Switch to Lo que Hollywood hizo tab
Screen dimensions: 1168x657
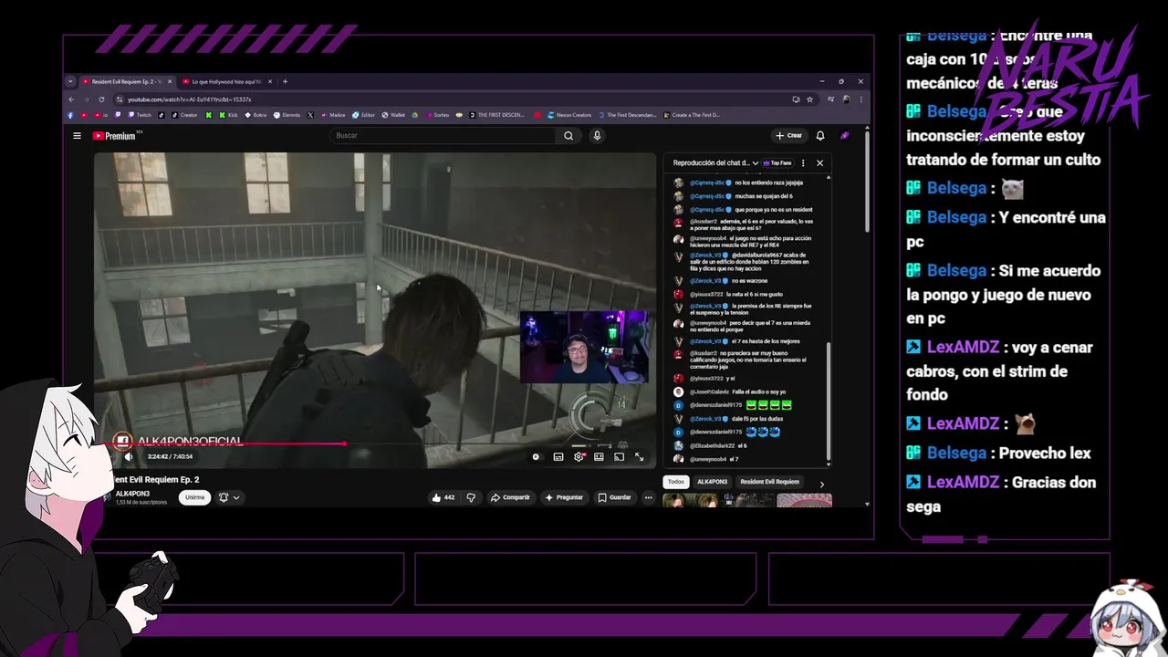[x=226, y=81]
